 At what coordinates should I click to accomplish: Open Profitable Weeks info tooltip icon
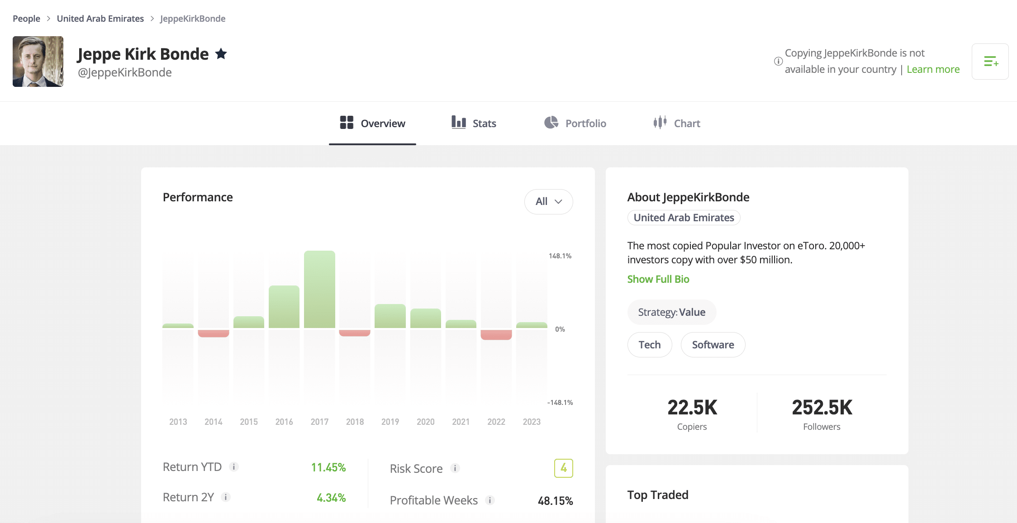point(490,500)
